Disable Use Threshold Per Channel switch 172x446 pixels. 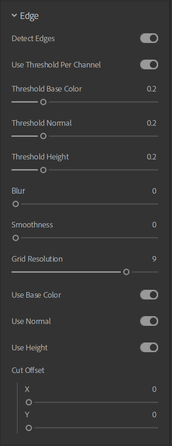149,65
